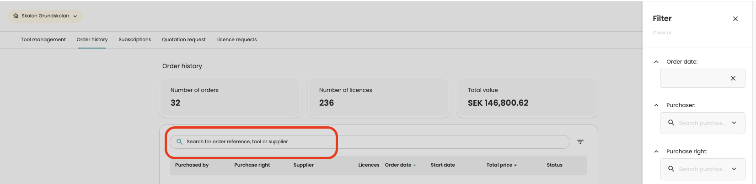Click the magnifier icon in order search
Image resolution: width=756 pixels, height=184 pixels.
pos(180,142)
